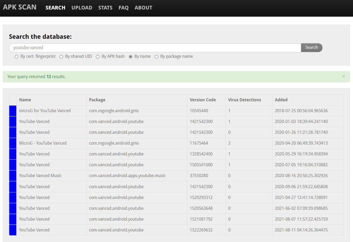Click virus detections value 2 for MicroG
Screen dimensions: 353x242
[x=229, y=143]
